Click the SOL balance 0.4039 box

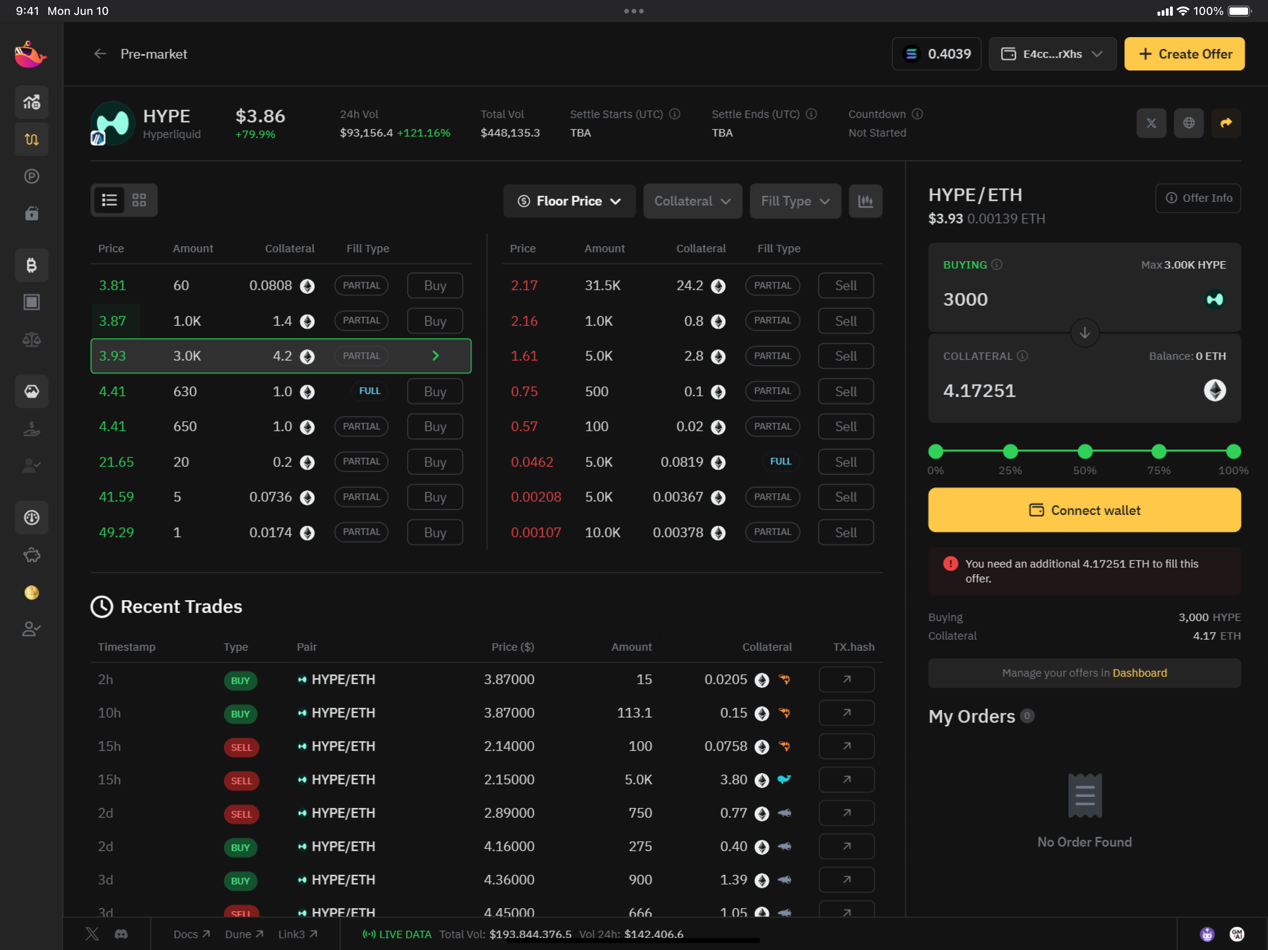(x=937, y=54)
